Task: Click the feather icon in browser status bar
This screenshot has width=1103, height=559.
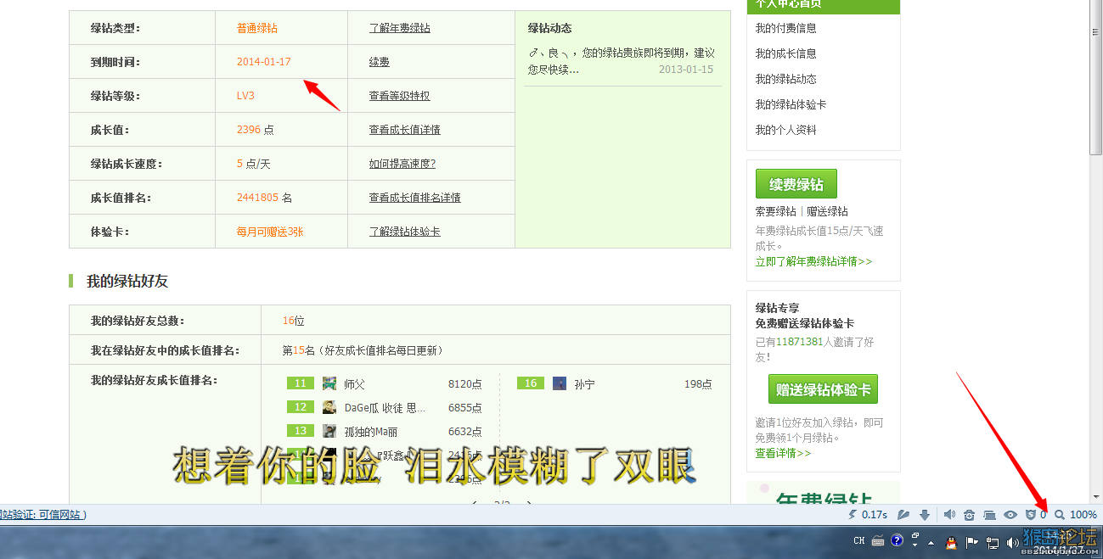Action: coord(904,515)
